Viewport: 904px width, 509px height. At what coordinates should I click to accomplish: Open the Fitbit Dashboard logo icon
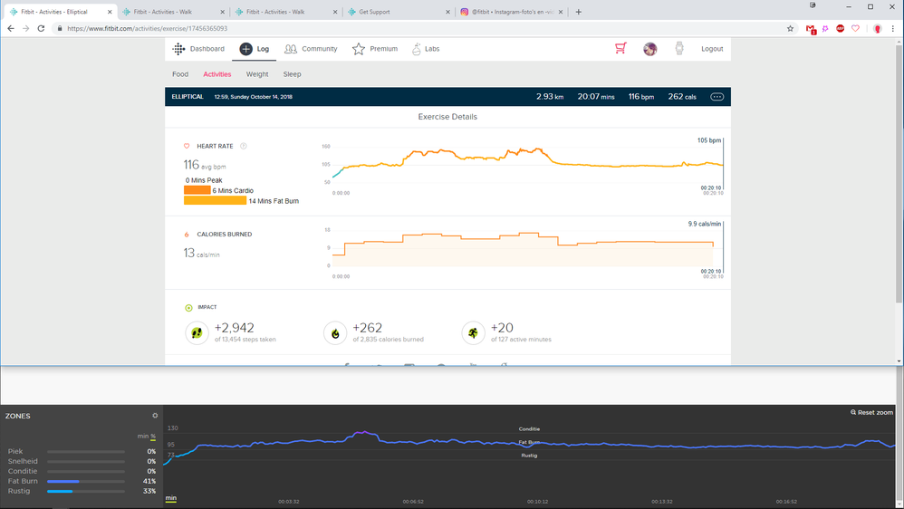[x=178, y=49]
